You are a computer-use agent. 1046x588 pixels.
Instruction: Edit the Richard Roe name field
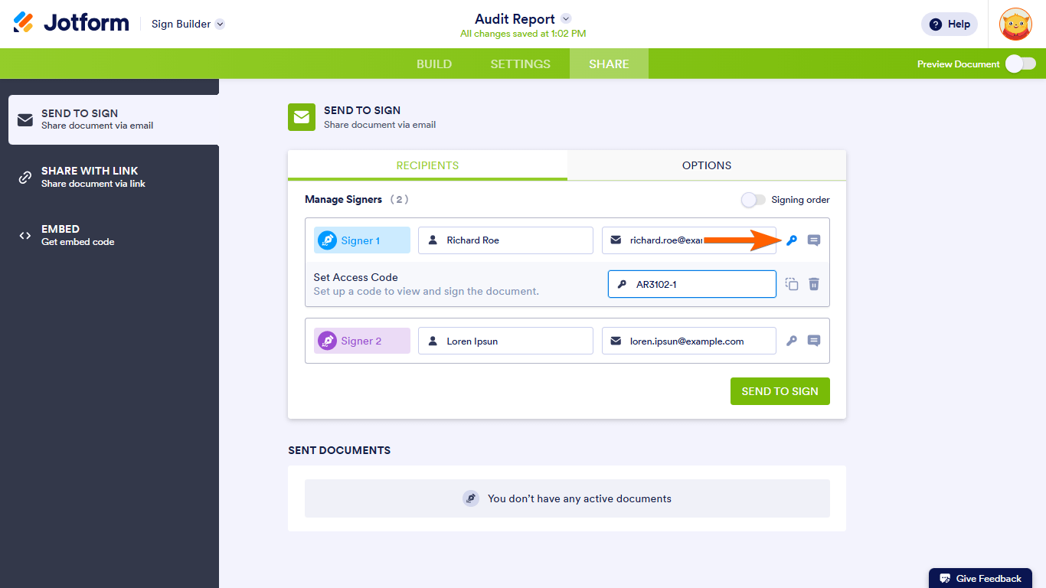505,240
